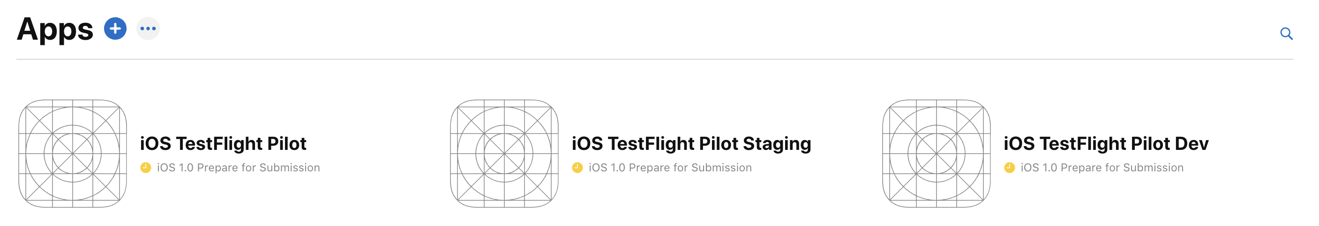Open the "iOS TestFlight Pilot" app title

pyautogui.click(x=223, y=144)
